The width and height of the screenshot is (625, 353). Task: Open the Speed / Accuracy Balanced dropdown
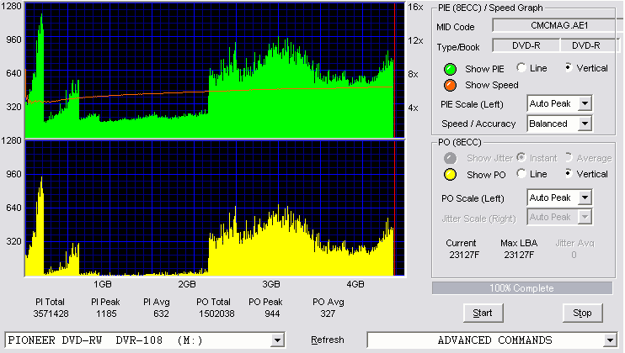(x=585, y=124)
